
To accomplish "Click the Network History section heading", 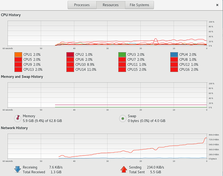I will [14, 128].
